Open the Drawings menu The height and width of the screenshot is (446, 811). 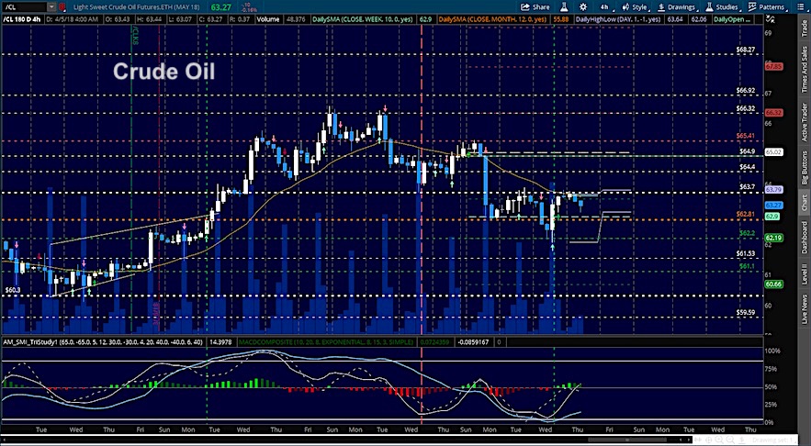[676, 6]
